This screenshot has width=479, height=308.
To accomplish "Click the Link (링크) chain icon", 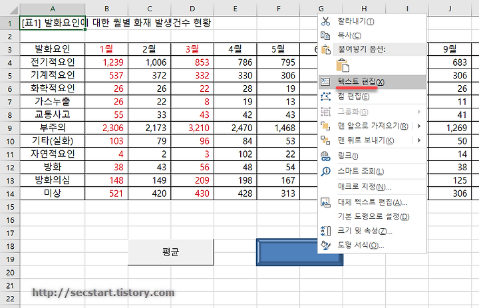I will (325, 156).
